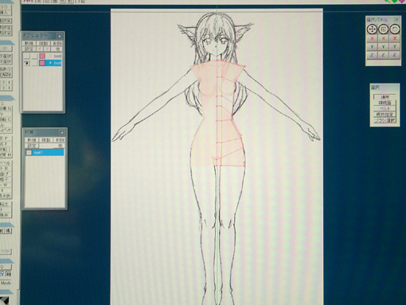
Task: Click the blue Z axis button under scale
Action: pyautogui.click(x=384, y=55)
